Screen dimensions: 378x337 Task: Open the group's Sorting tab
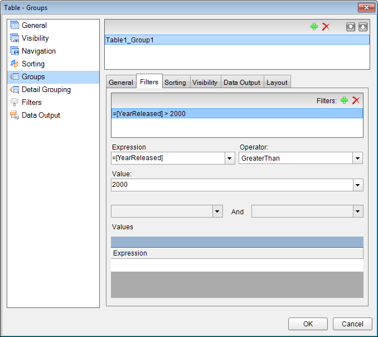pos(175,83)
